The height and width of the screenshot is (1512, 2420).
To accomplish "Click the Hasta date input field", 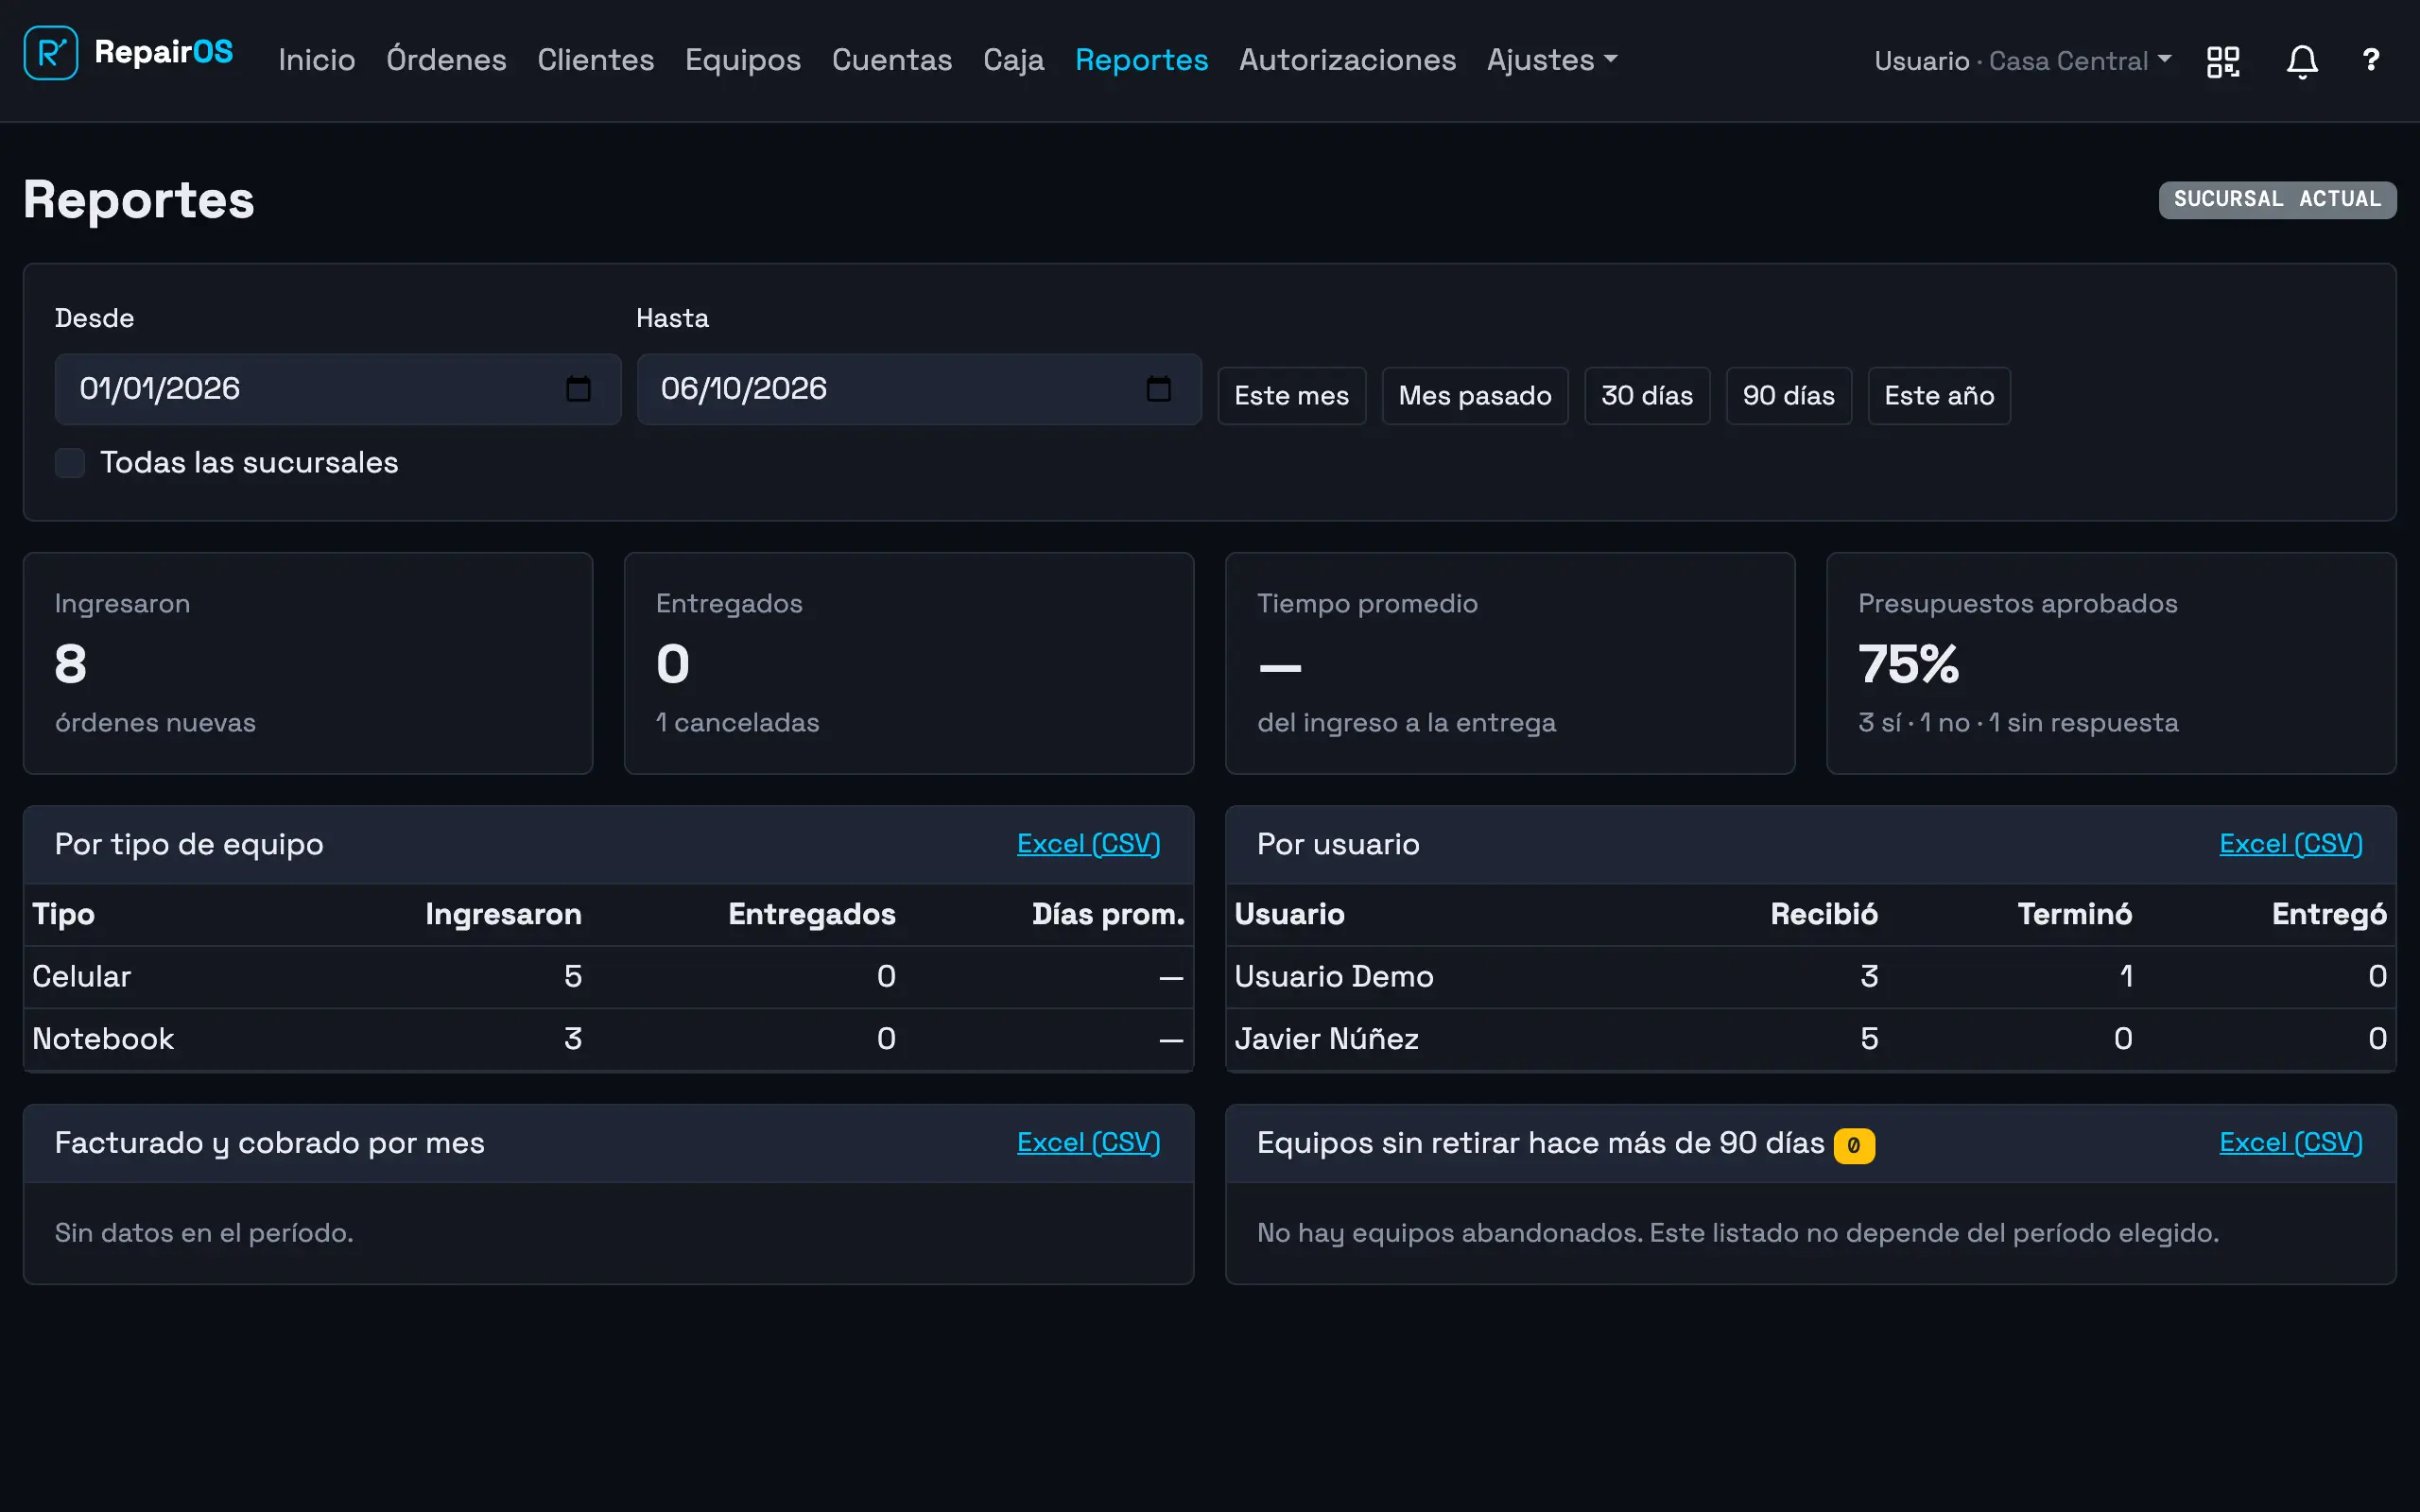I will pos(918,389).
